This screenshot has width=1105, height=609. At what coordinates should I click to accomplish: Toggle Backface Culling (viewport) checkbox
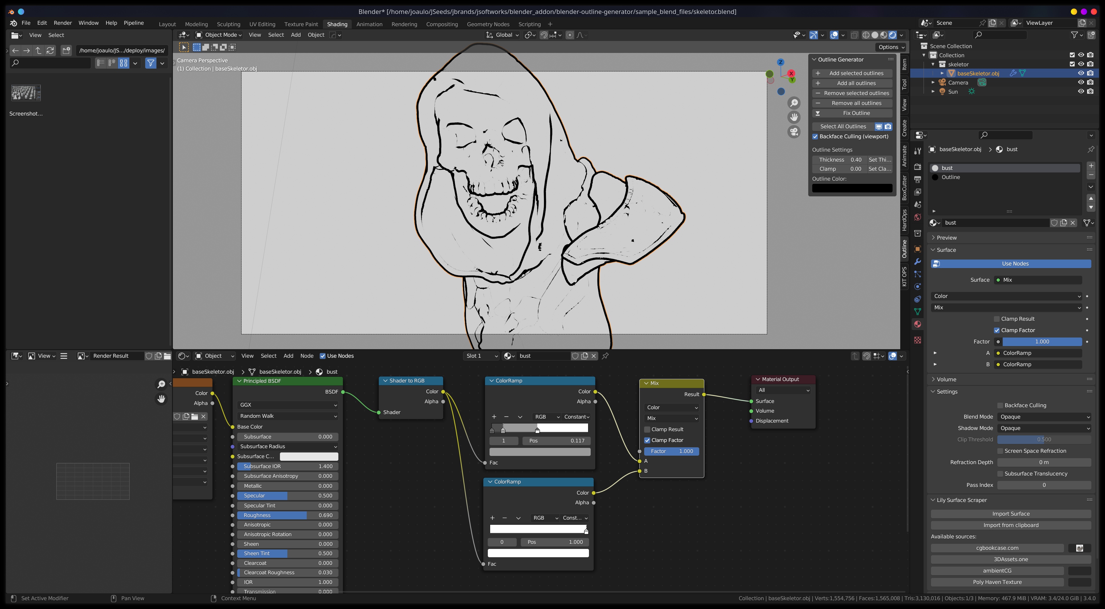tap(815, 137)
